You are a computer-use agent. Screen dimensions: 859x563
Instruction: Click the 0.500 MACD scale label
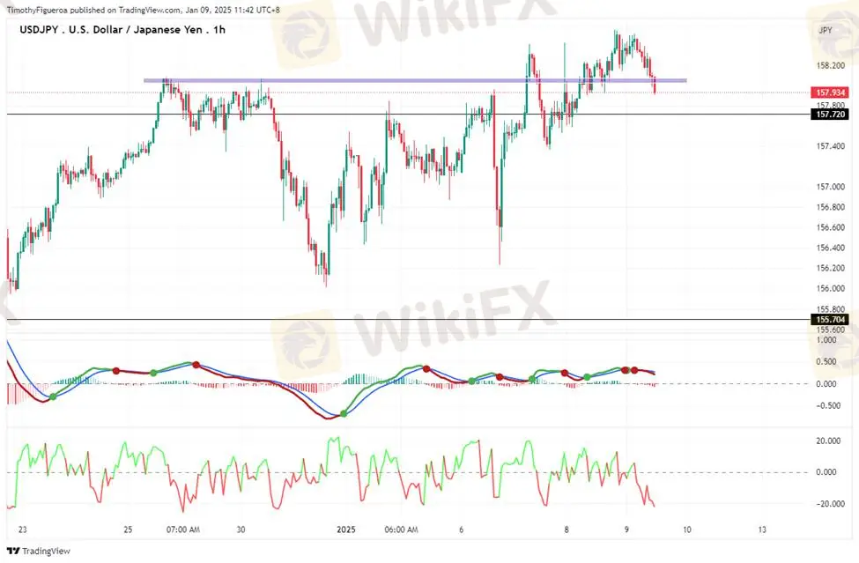826,361
